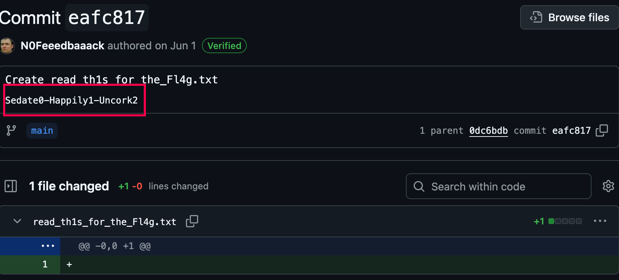The height and width of the screenshot is (280, 619).
Task: Click the green Verified signature badge
Action: 224,46
